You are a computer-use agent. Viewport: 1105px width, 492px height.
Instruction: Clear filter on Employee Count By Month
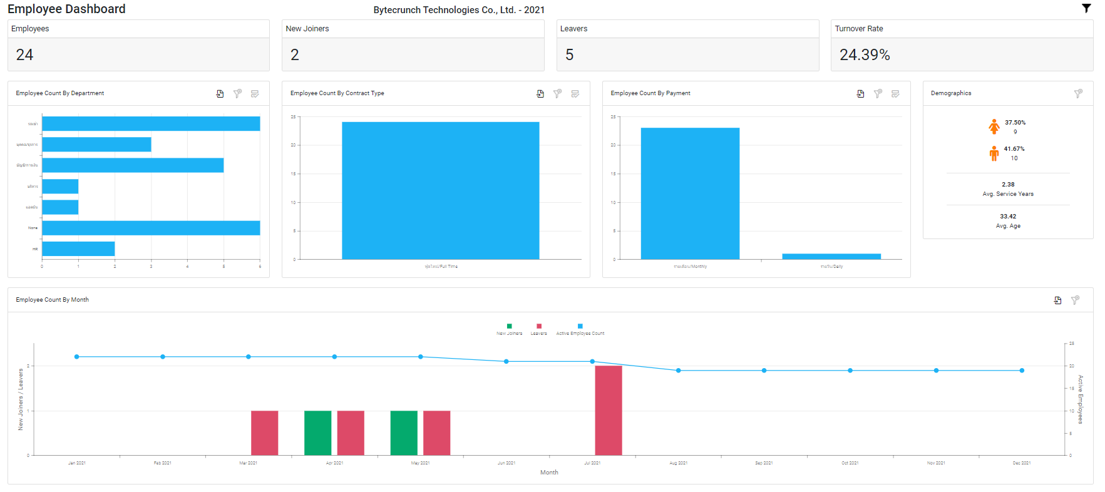click(x=1075, y=300)
